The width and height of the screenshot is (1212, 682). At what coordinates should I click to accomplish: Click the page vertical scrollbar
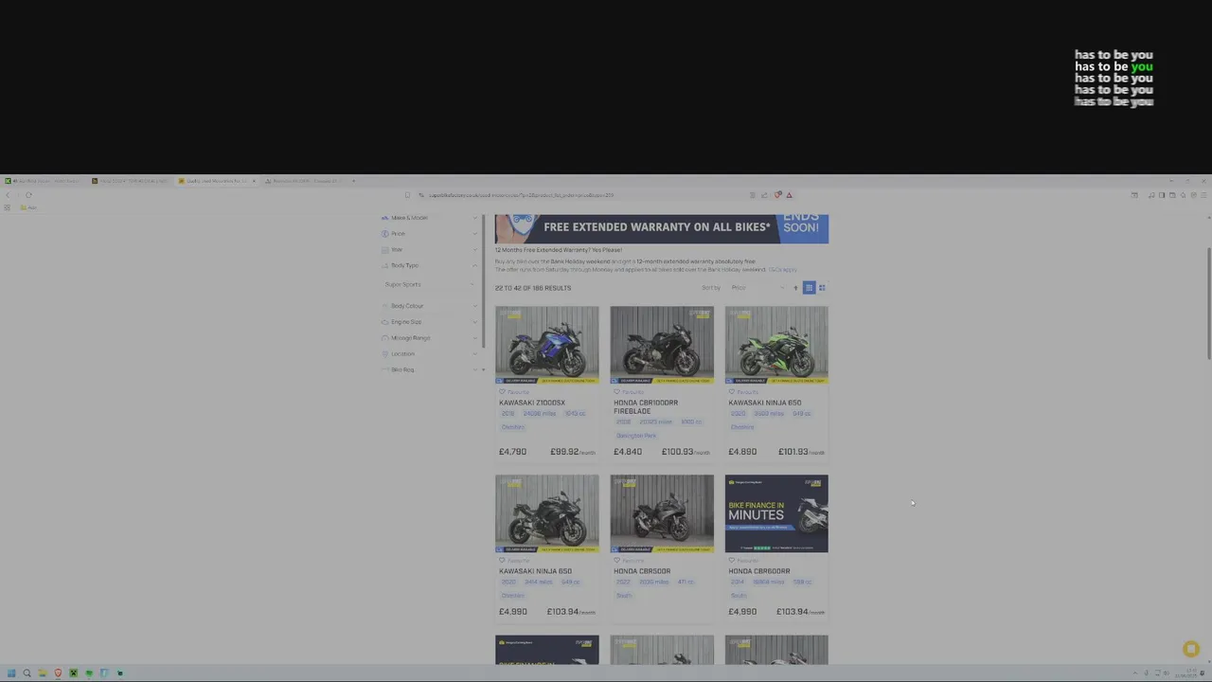click(x=1207, y=303)
